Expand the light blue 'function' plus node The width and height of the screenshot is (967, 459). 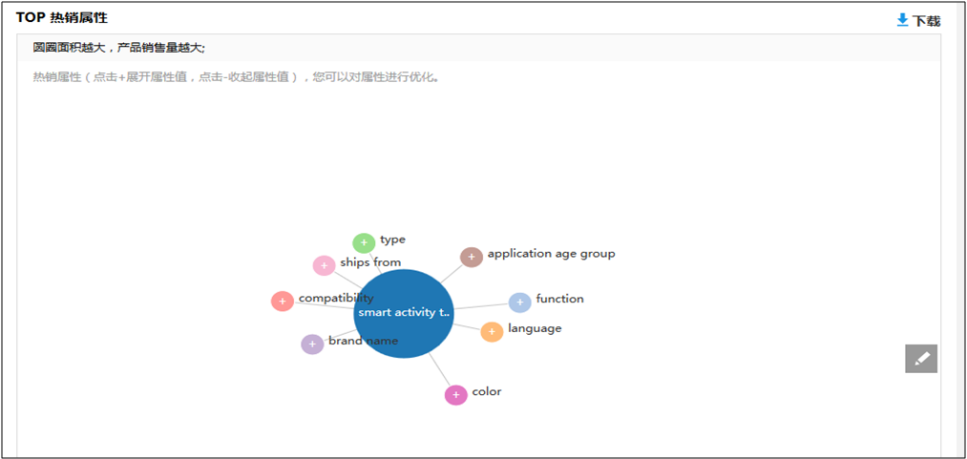519,303
